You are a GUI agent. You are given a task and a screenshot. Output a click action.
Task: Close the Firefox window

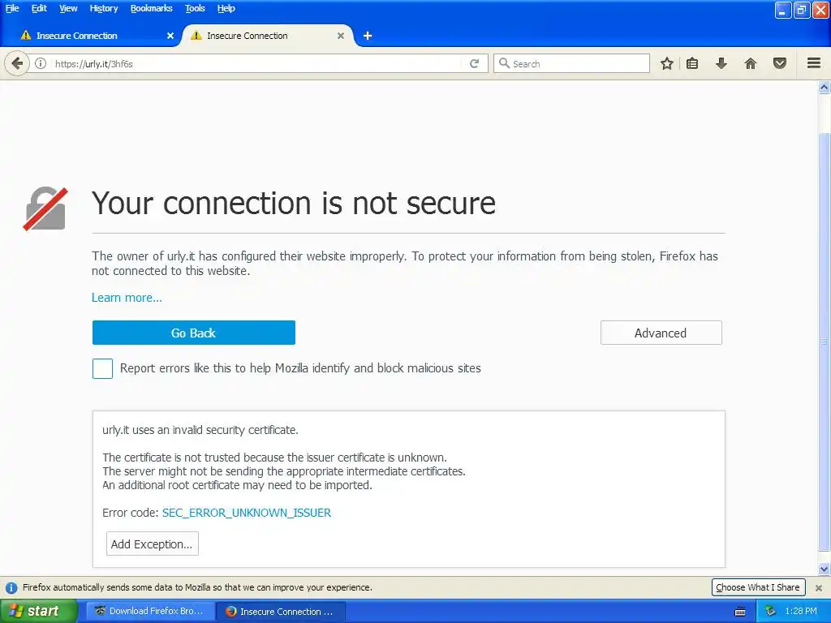click(820, 10)
